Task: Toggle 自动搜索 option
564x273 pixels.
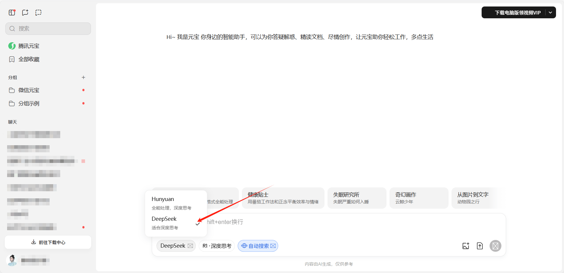Action: tap(258, 246)
